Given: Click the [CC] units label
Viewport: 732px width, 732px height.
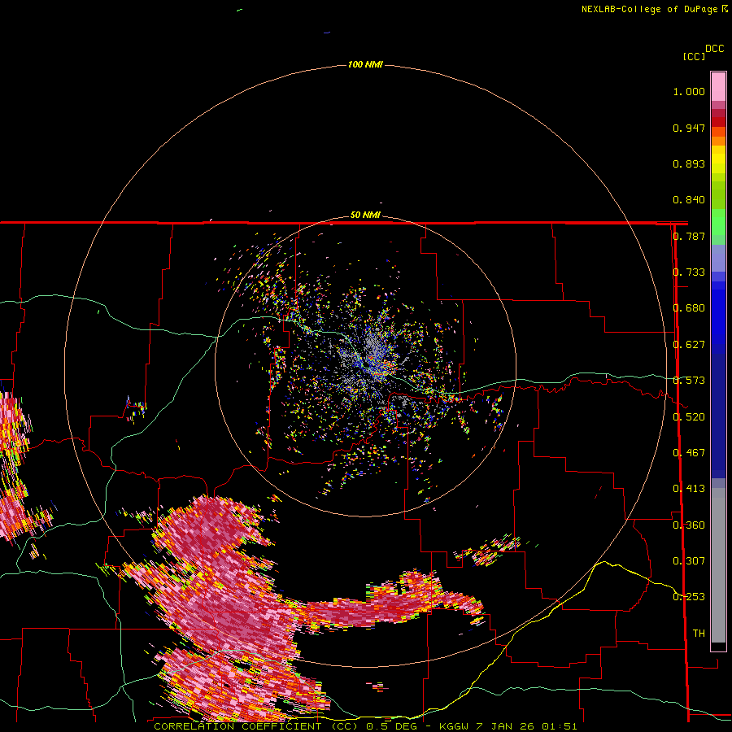Looking at the screenshot, I should click(x=695, y=56).
